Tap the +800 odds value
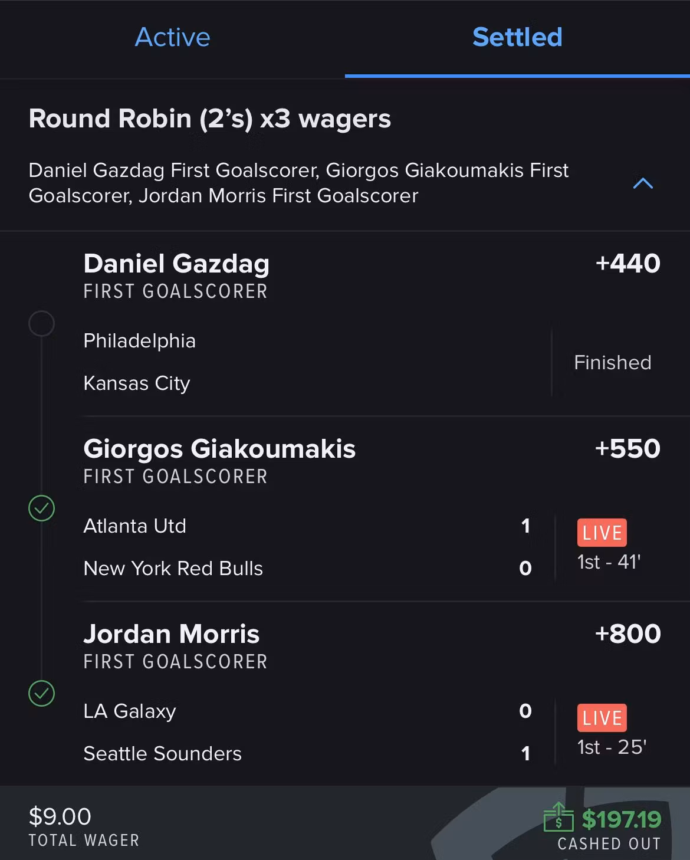 (627, 634)
